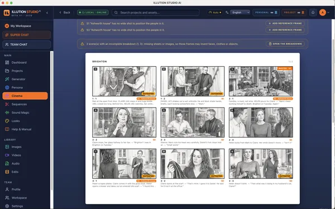Click the Sequences scissors icon
This screenshot has width=335, height=209.
click(x=7, y=104)
